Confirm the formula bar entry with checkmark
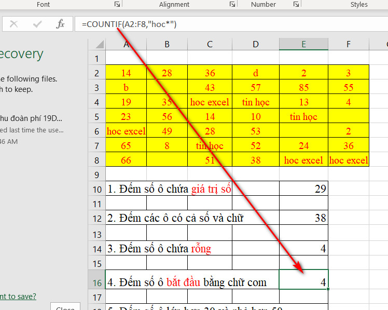388x310 pixels. coord(37,24)
